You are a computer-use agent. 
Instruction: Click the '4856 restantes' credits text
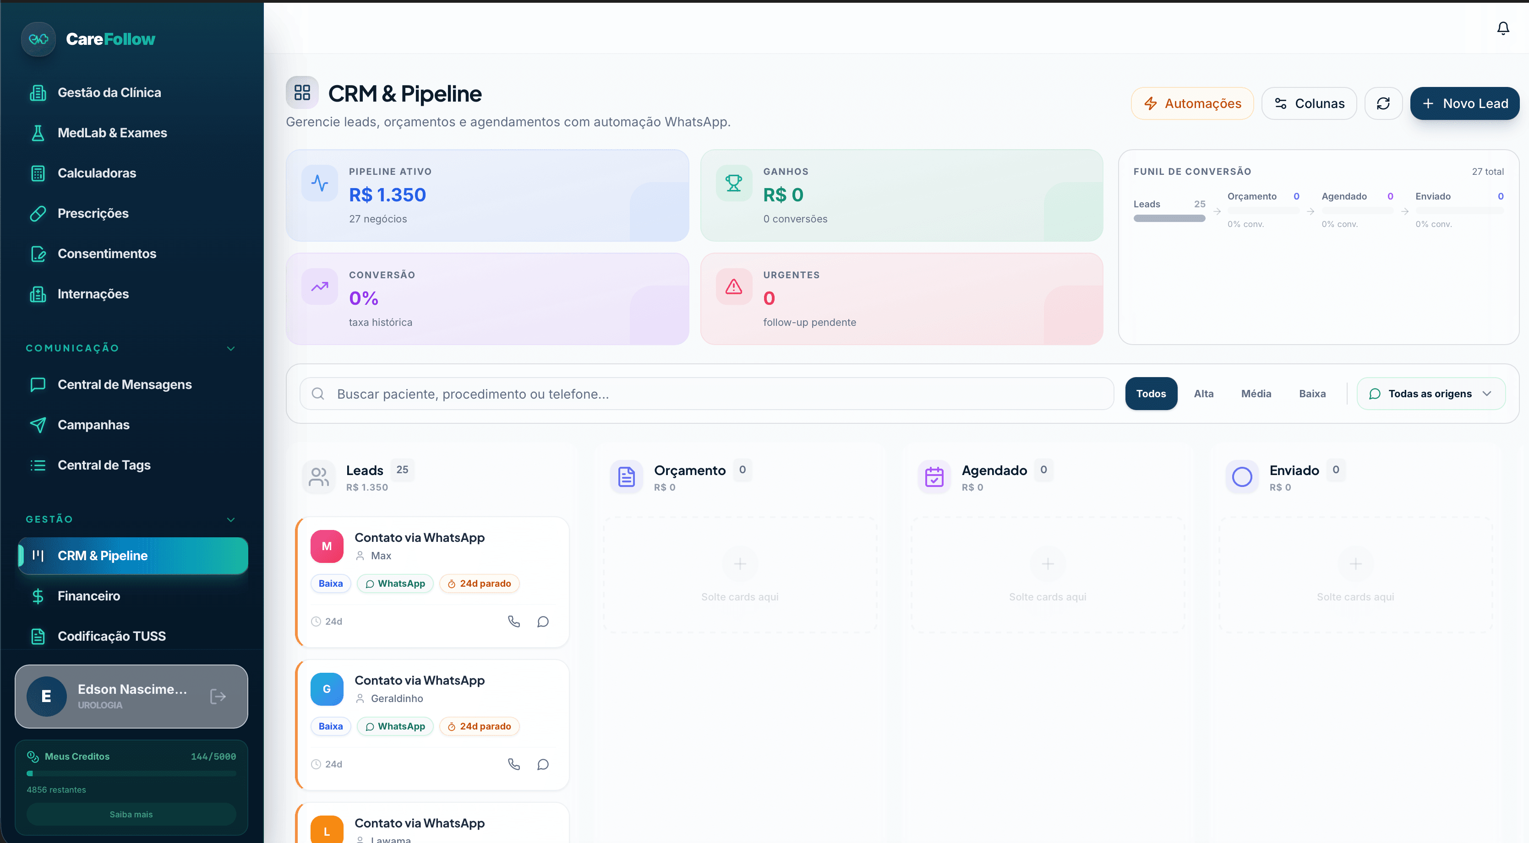pos(56,789)
